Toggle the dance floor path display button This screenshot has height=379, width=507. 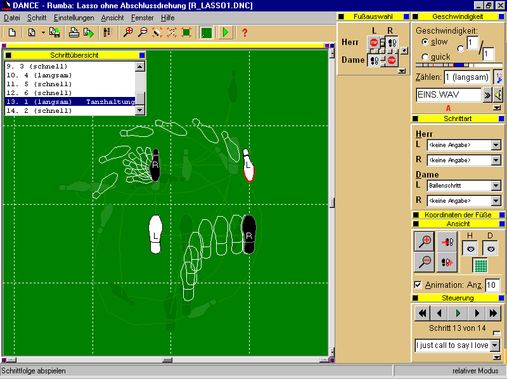(x=207, y=32)
